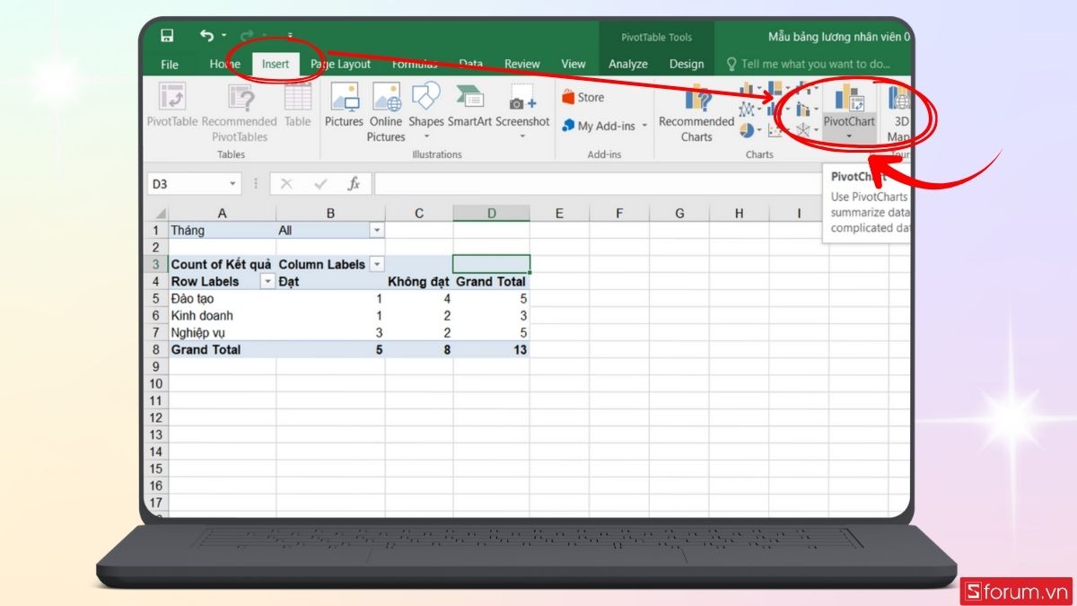Select the pie chart icon in Charts group

tap(748, 128)
